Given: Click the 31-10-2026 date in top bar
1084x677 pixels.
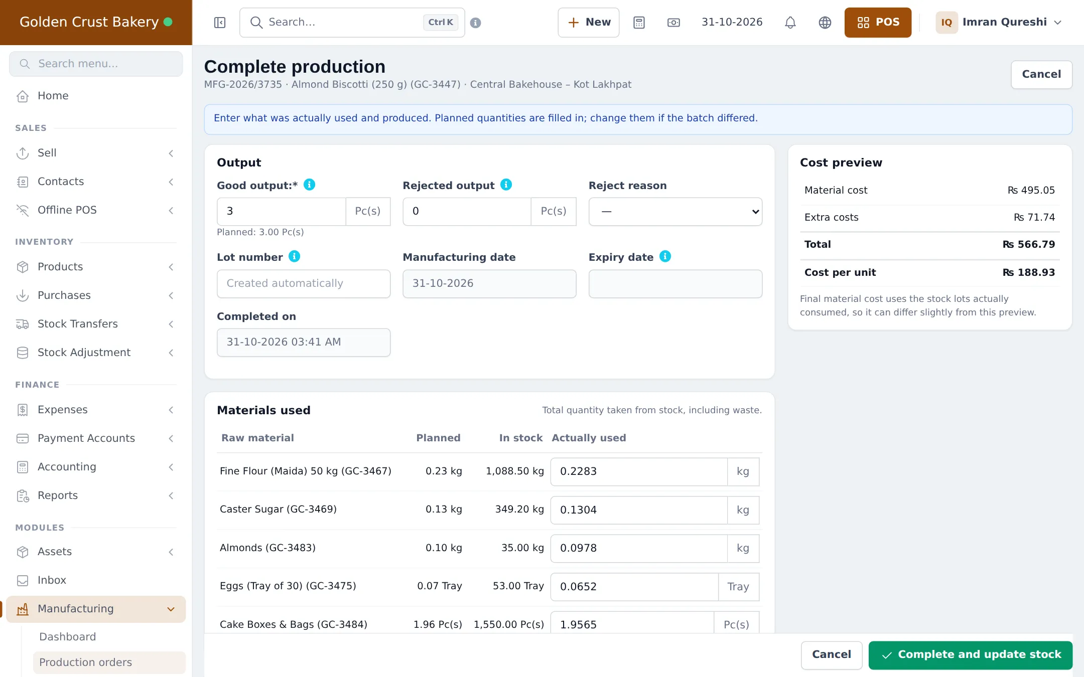Looking at the screenshot, I should (732, 22).
